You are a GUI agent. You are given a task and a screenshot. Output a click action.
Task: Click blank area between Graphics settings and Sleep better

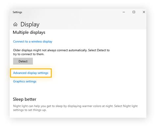coord(77,90)
